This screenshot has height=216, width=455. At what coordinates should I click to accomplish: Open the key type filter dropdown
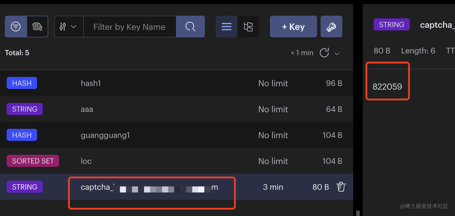click(x=69, y=27)
